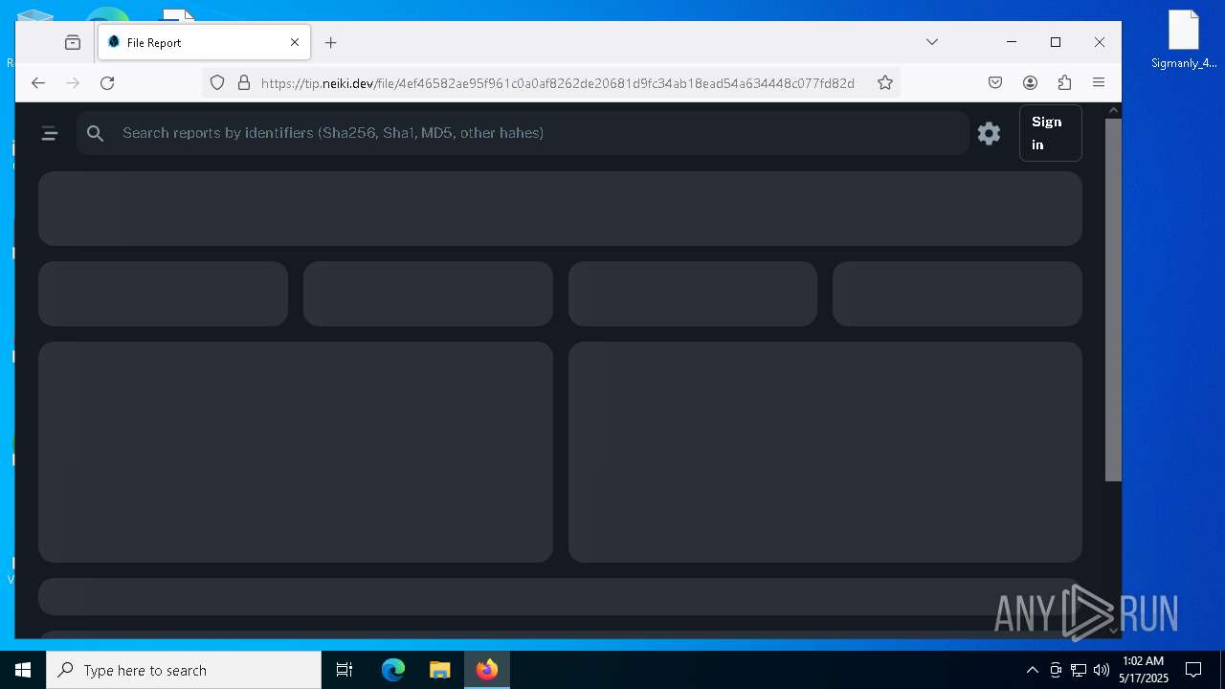Go back to the previous page
1225x689 pixels.
pos(38,83)
